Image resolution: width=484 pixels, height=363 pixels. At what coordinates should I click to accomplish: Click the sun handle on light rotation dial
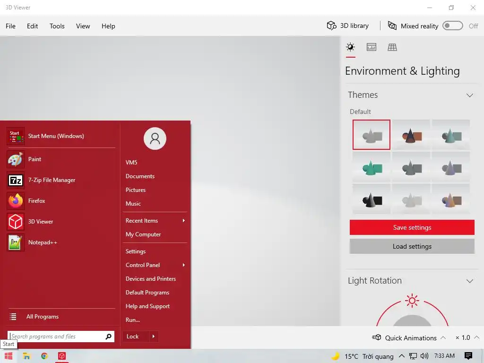(412, 300)
